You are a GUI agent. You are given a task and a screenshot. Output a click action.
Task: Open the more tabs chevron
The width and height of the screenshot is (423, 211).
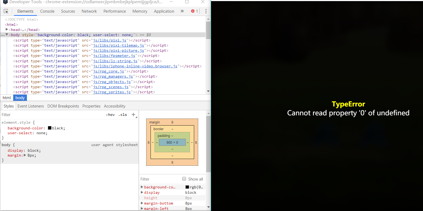[x=182, y=11]
